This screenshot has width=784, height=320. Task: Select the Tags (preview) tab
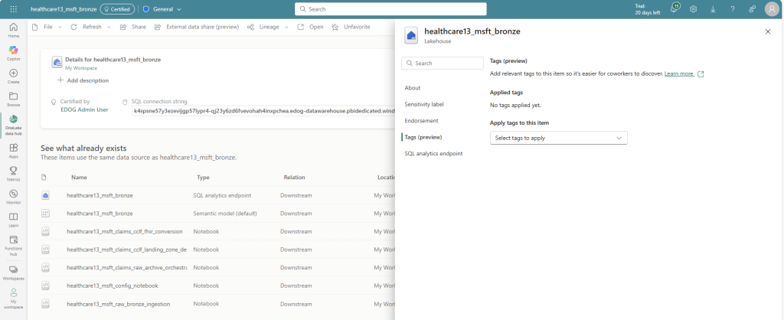click(423, 137)
